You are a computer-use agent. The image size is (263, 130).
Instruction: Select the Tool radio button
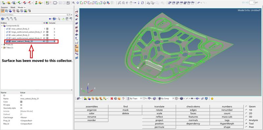pyautogui.click(x=246, y=124)
